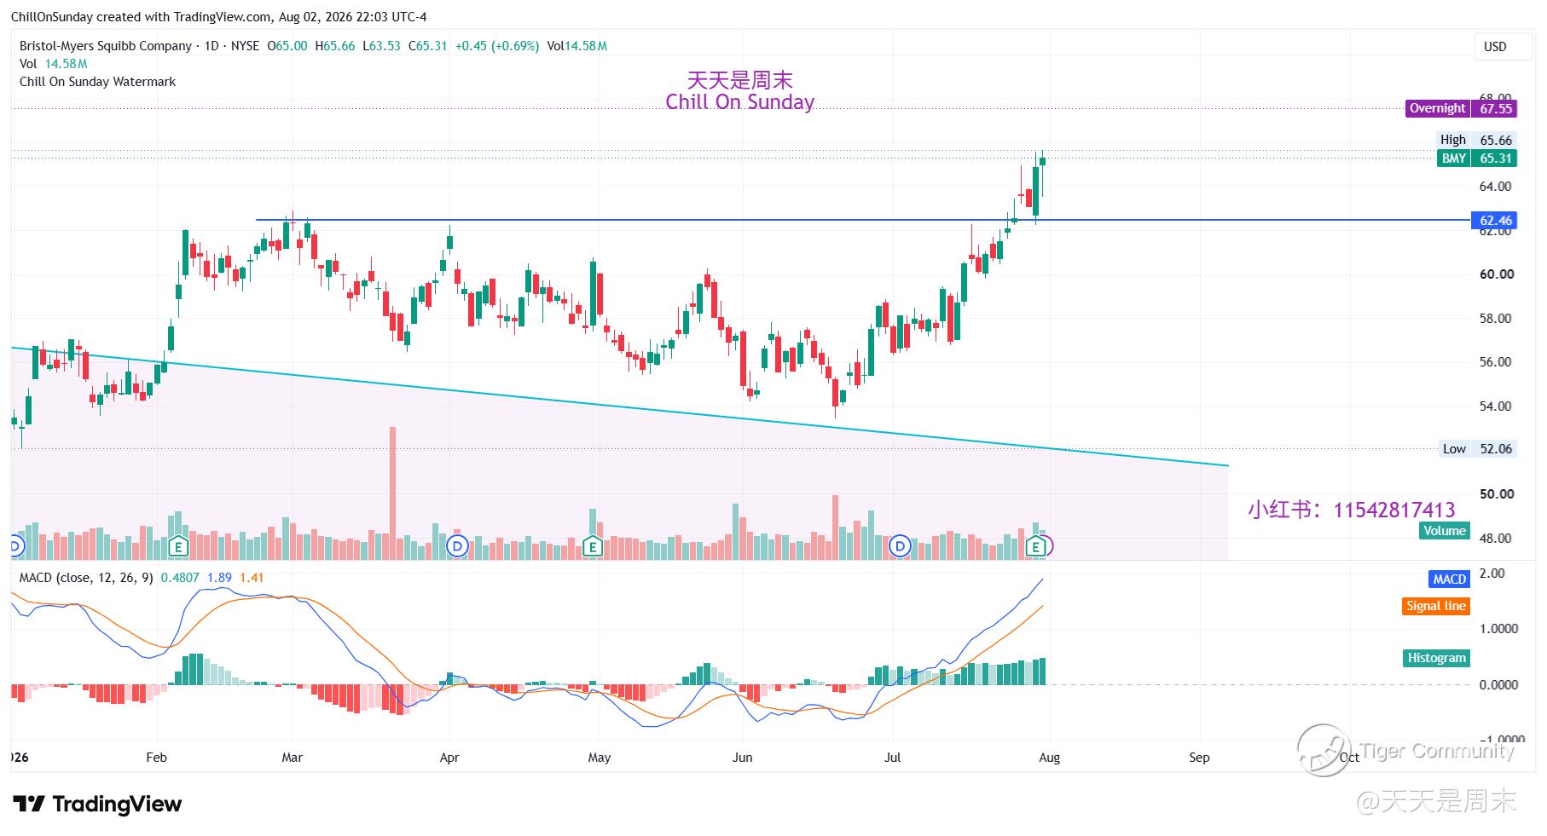This screenshot has width=1547, height=836.
Task: Click the chart creation header text at top
Action: tap(219, 17)
